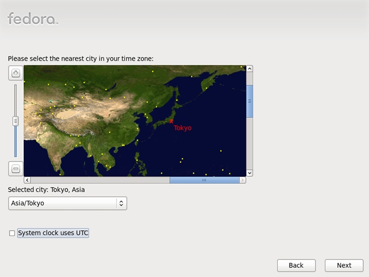Image resolution: width=369 pixels, height=277 pixels.
Task: Go back to the previous installer step
Action: click(x=296, y=266)
